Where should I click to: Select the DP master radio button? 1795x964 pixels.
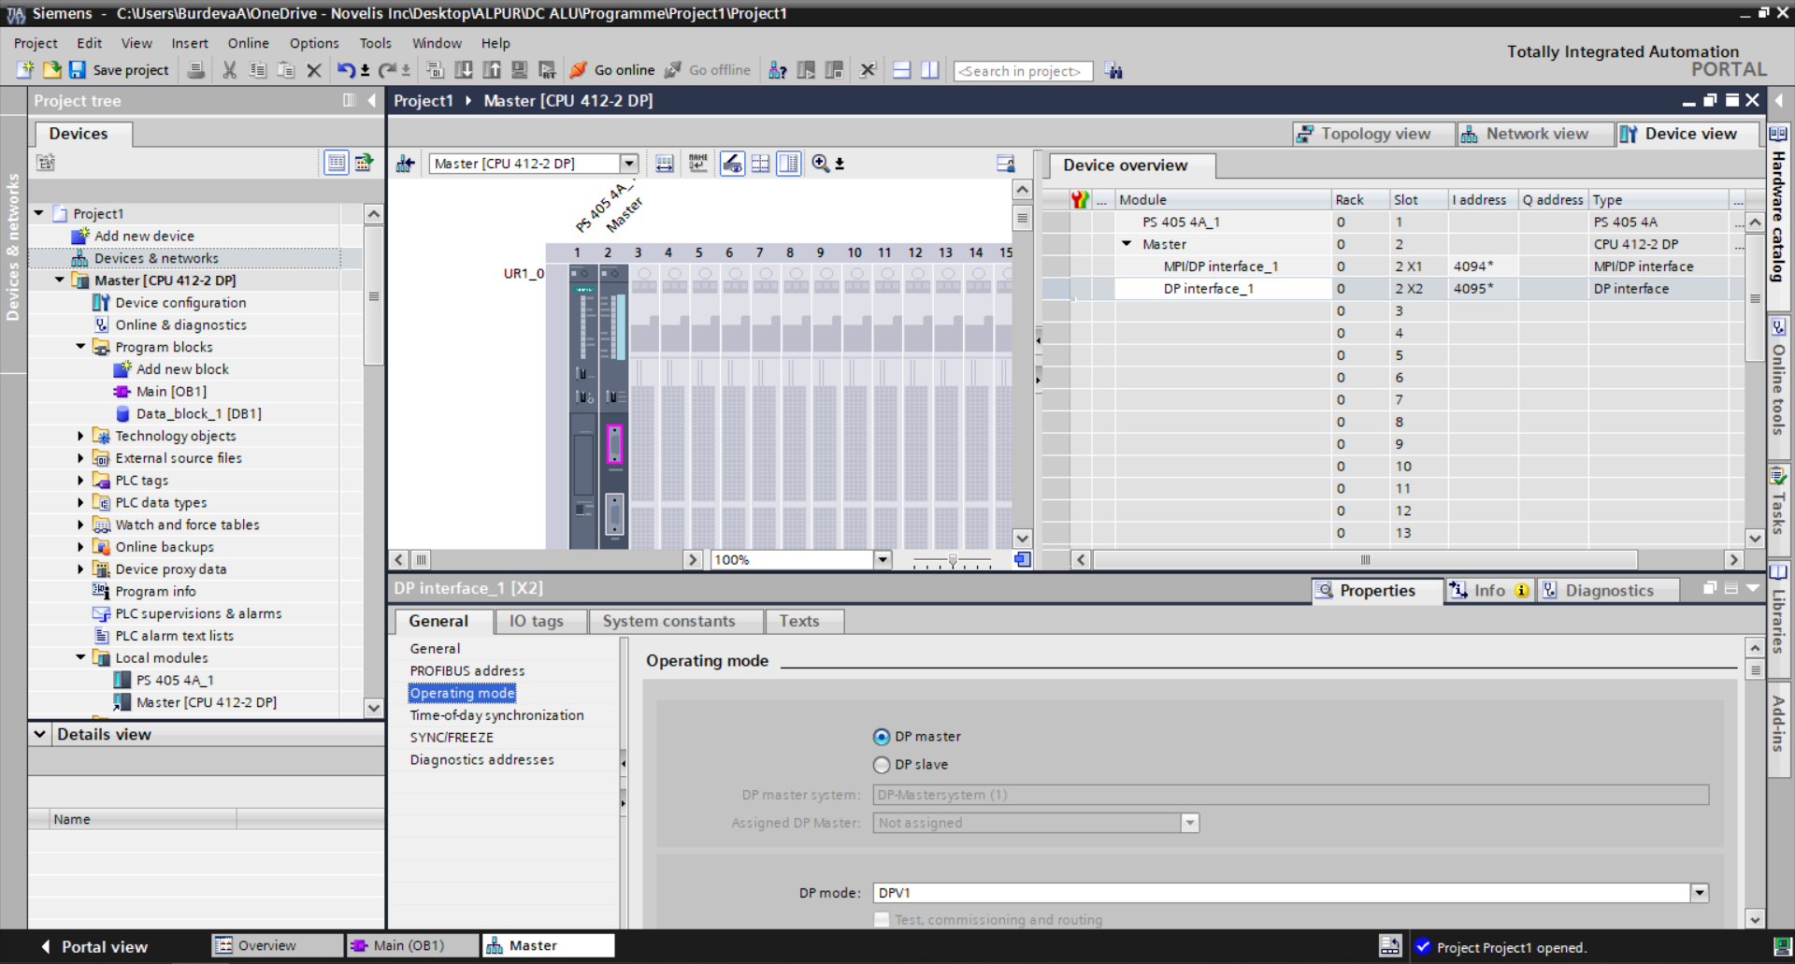[x=881, y=737]
